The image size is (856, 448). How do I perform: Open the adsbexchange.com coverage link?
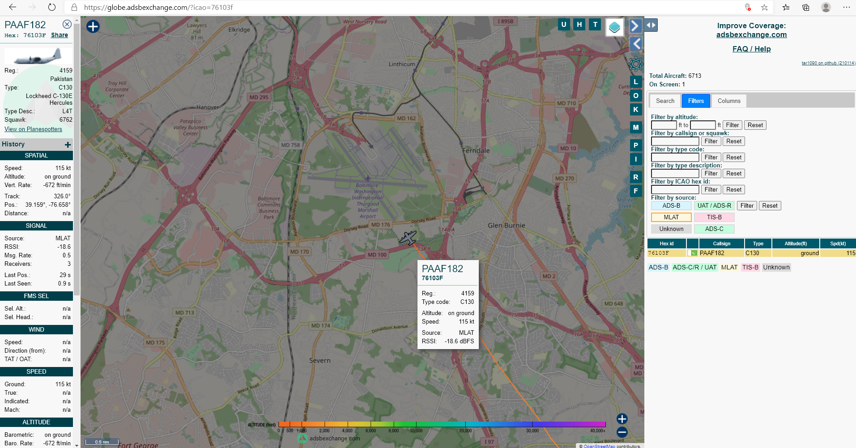[751, 34]
